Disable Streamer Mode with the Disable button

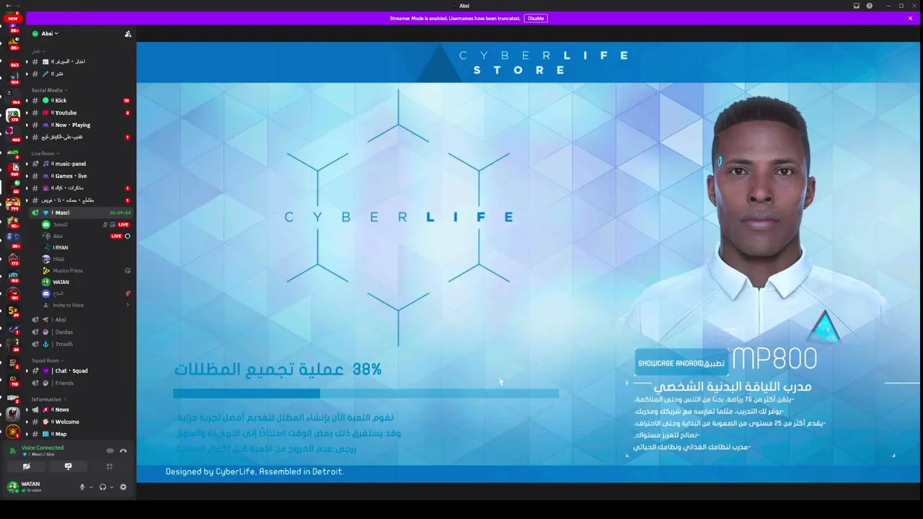pyautogui.click(x=536, y=18)
